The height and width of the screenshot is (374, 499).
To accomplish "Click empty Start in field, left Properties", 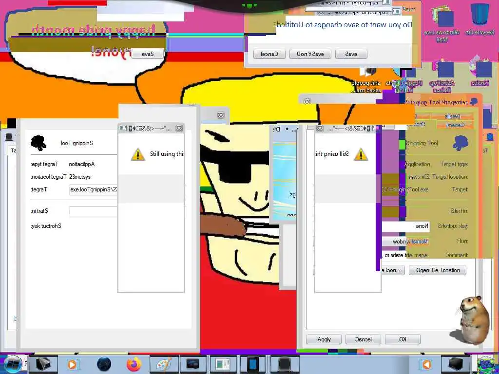I will pyautogui.click(x=93, y=211).
